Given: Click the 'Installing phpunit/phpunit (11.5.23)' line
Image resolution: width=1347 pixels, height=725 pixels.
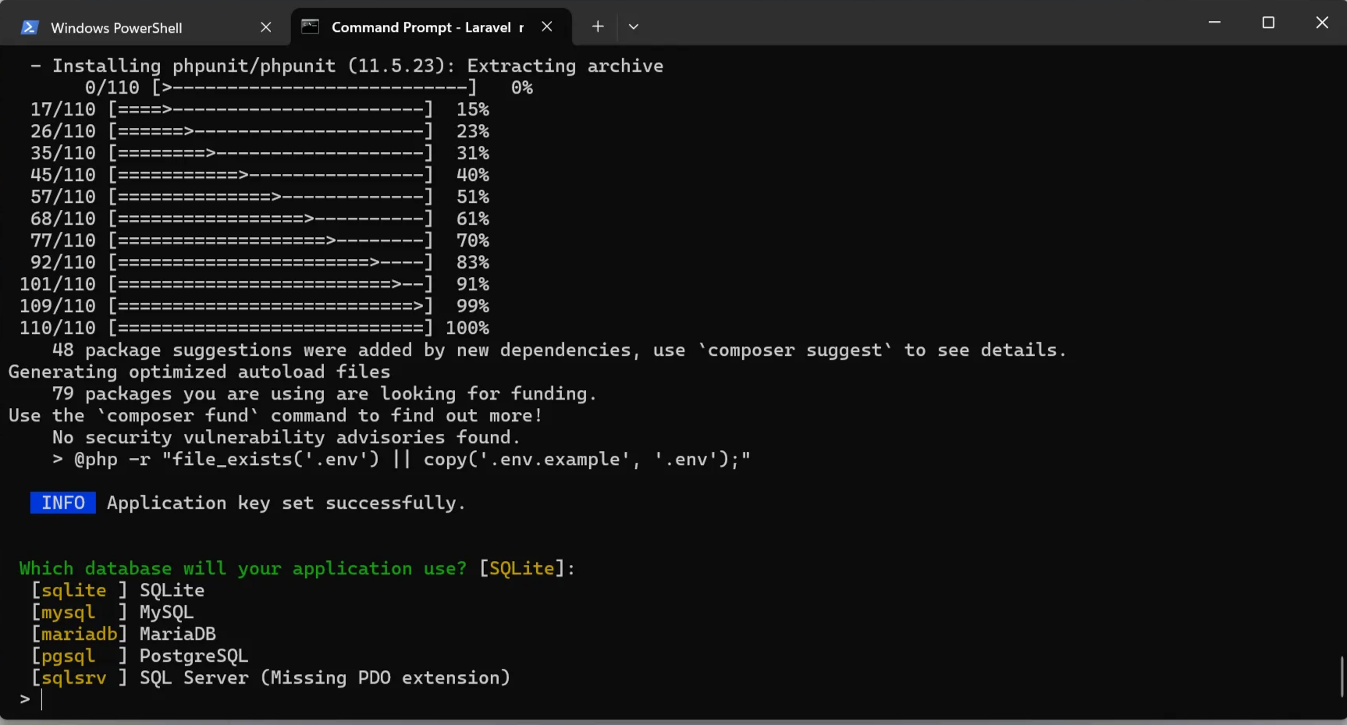Looking at the screenshot, I should click(347, 66).
